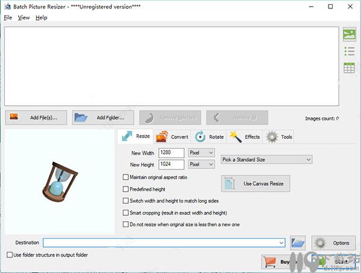Open the Resize tab
361x273 pixels.
pyautogui.click(x=135, y=136)
